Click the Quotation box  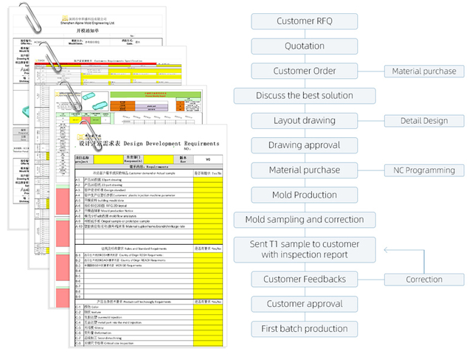304,46
